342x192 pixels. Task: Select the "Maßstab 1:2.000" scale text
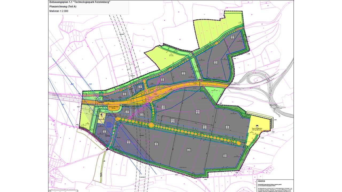[x=59, y=11]
